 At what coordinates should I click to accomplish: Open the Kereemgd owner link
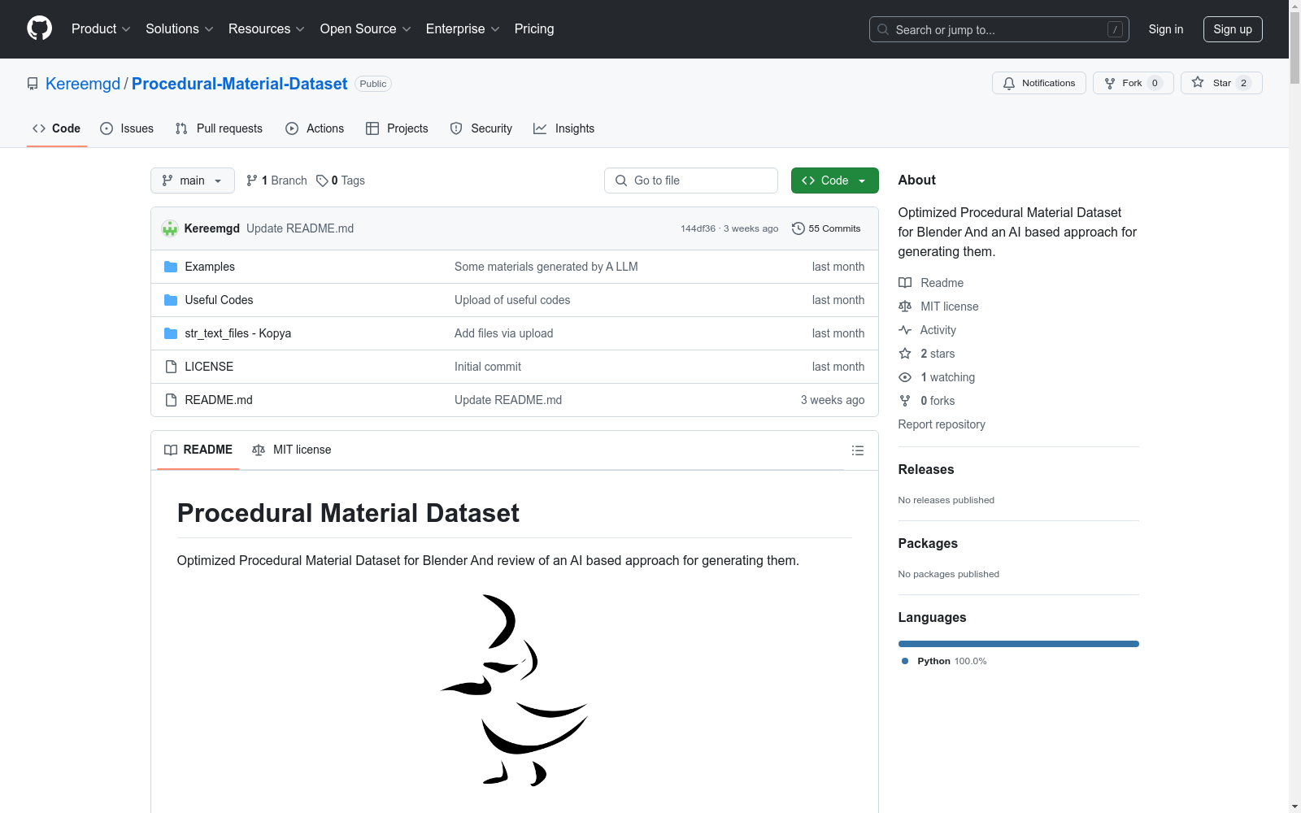coord(83,84)
